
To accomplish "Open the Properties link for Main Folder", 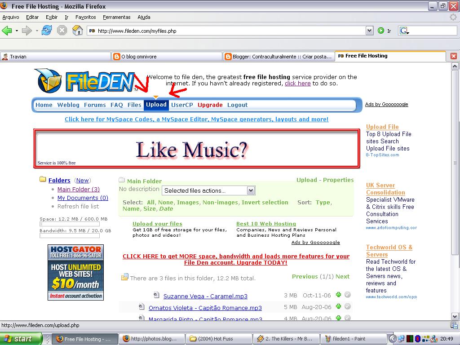I will [x=338, y=180].
